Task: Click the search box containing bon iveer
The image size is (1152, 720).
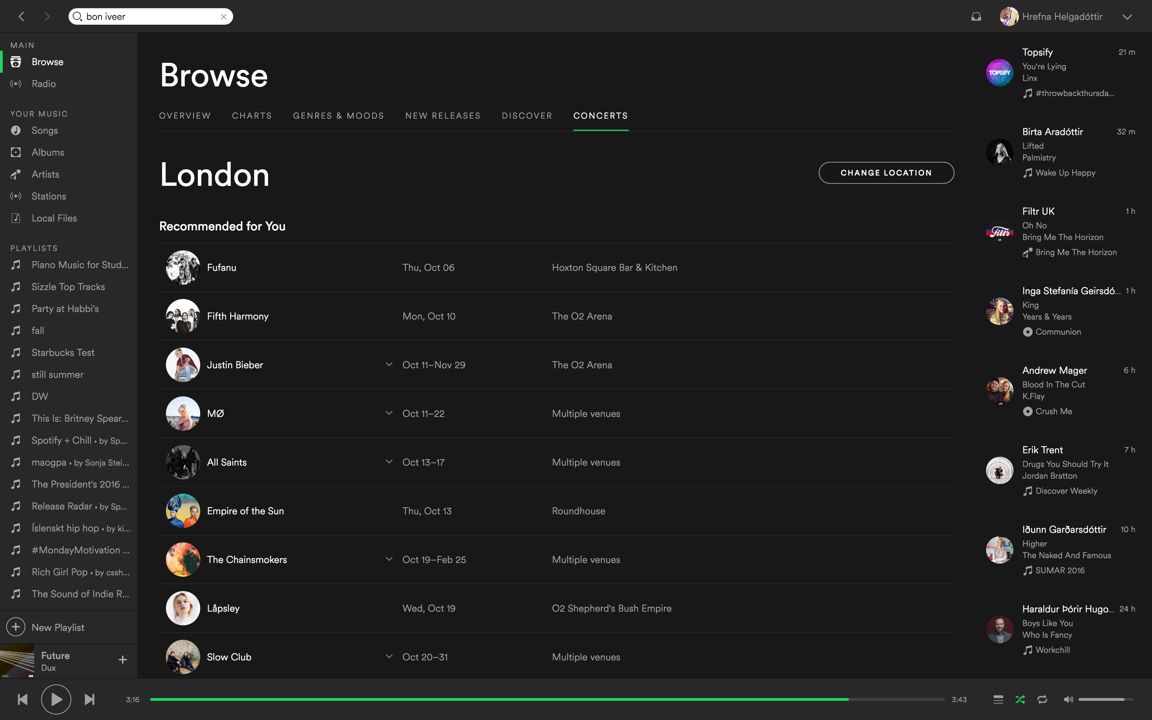Action: point(151,17)
